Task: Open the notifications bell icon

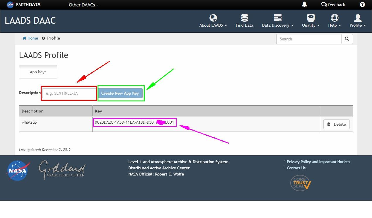Action: pyautogui.click(x=304, y=4)
